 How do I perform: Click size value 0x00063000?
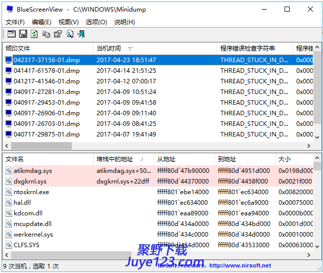click(296, 245)
